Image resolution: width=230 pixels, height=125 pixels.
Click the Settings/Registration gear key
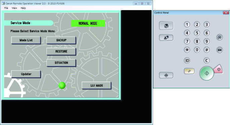point(220,37)
